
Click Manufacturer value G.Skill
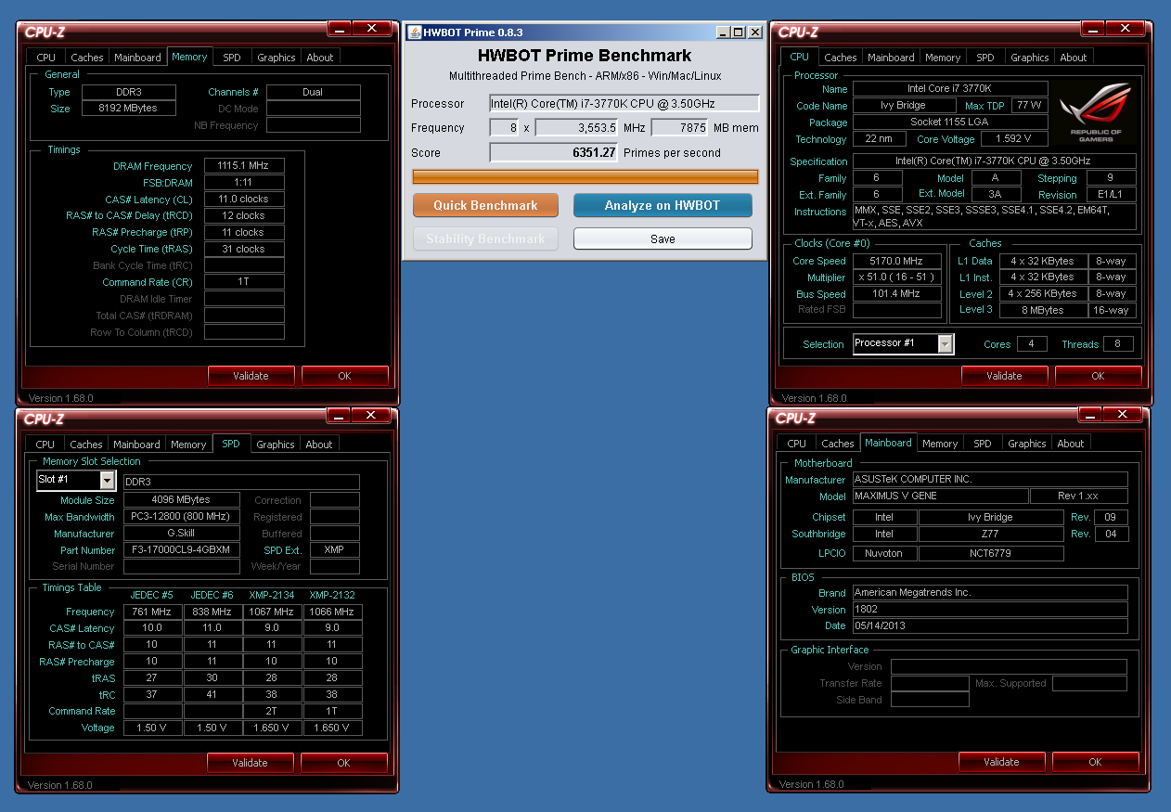point(182,534)
